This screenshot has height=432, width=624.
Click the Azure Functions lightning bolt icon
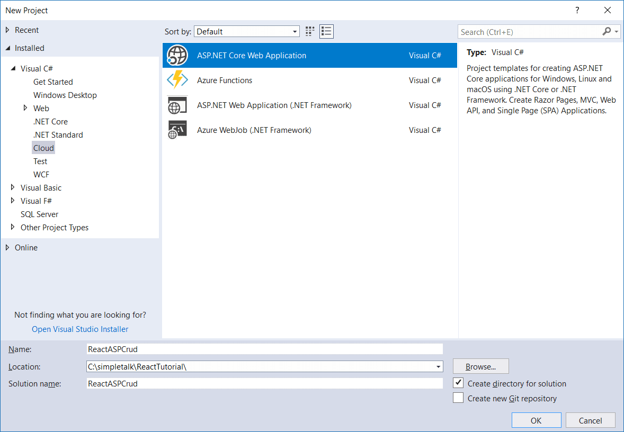pos(177,80)
